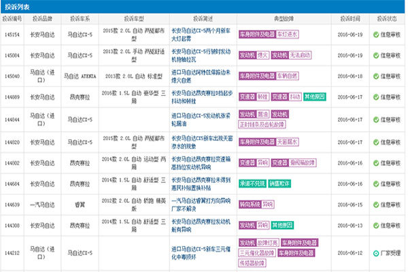Viewport: 408px width, 272px height.
Task: Click complaint number 145040
Action: 12,76
